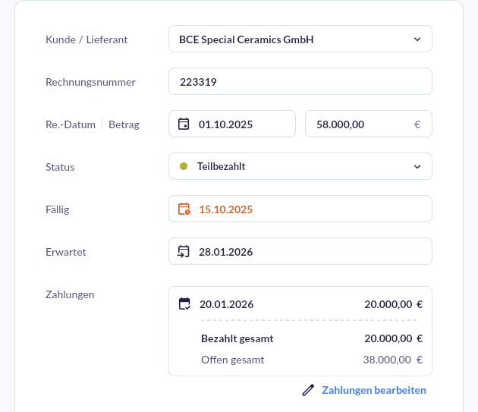Viewport: 478px width, 412px height.
Task: Click the Zahlungen bearbeiten link
Action: coord(374,390)
